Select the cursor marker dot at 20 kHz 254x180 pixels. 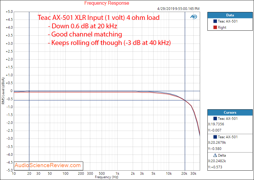[185, 100]
